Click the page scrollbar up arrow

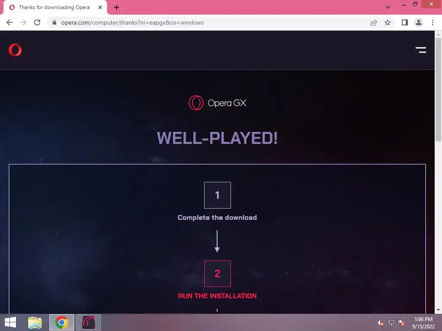(x=438, y=34)
